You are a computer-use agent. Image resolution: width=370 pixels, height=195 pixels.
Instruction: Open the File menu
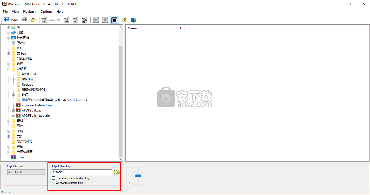[x=5, y=11]
